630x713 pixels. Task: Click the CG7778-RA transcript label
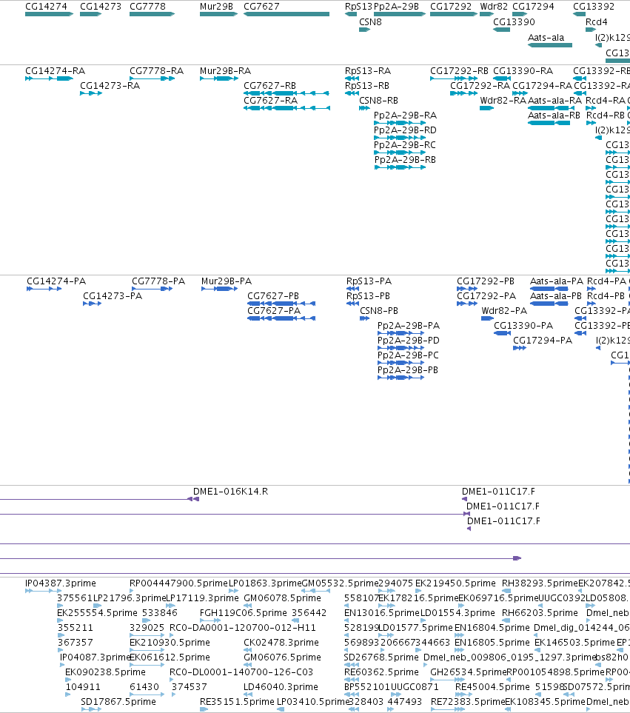156,71
